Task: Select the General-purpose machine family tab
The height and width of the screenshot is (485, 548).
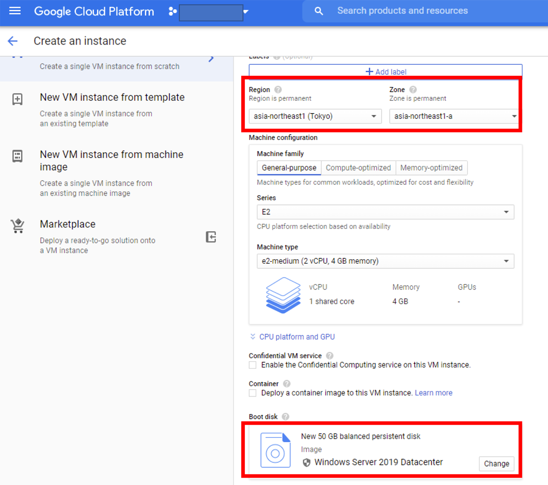Action: point(289,168)
